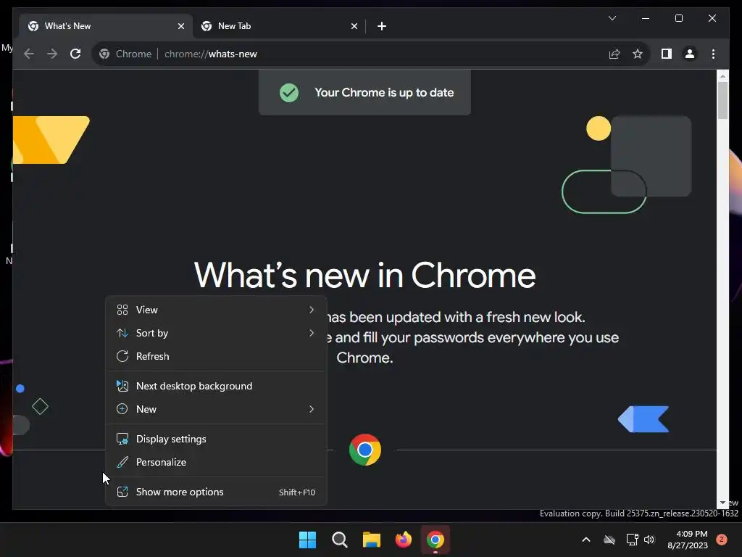Open File Explorer from taskbar
Image resolution: width=742 pixels, height=557 pixels.
point(372,540)
